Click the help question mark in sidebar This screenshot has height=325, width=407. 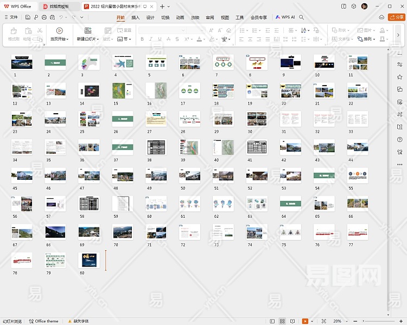point(399,139)
